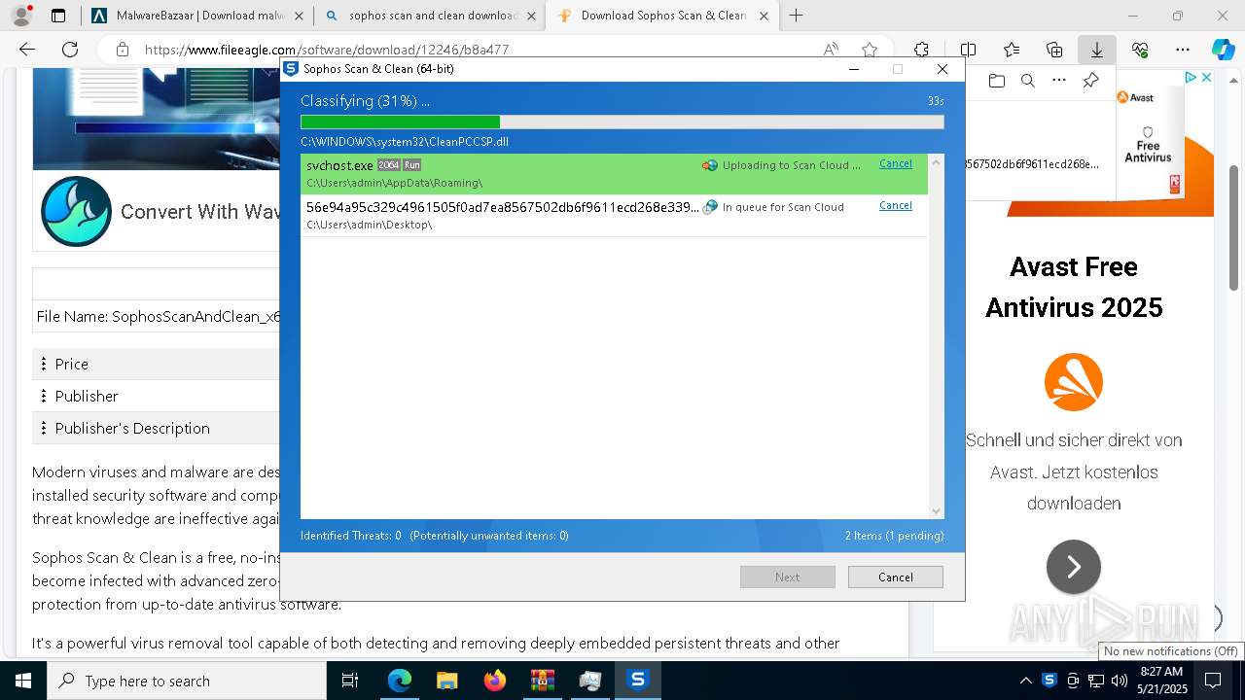Close the sophos scan search tab
The height and width of the screenshot is (700, 1245).
[x=531, y=16]
